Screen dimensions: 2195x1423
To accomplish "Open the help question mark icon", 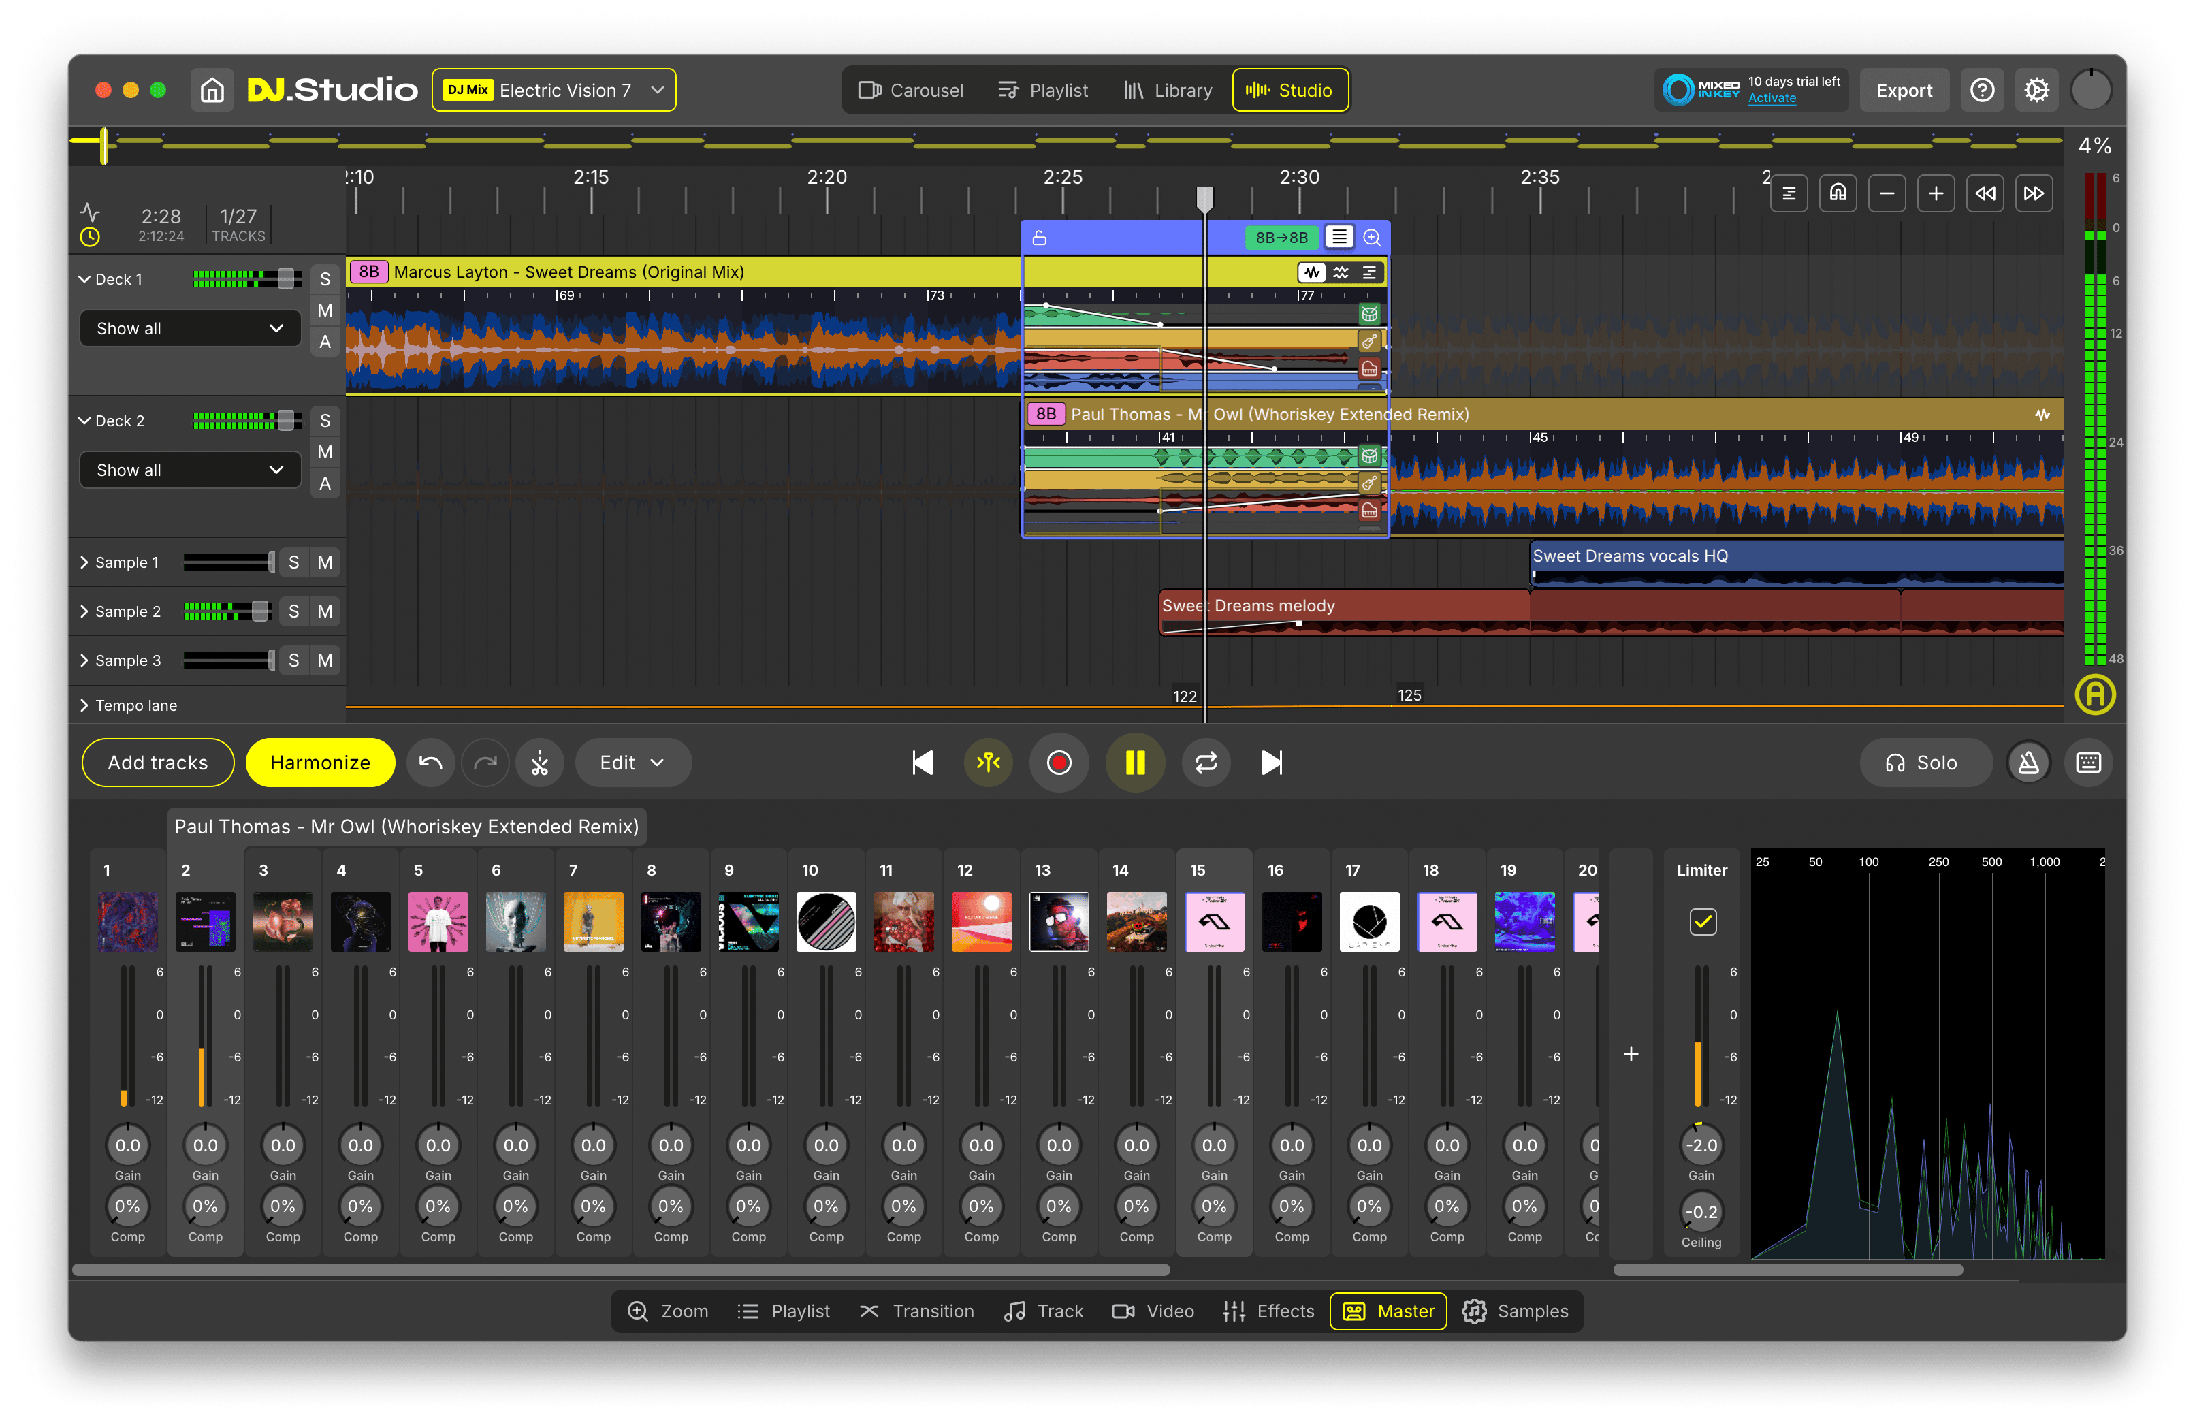I will tap(1982, 91).
